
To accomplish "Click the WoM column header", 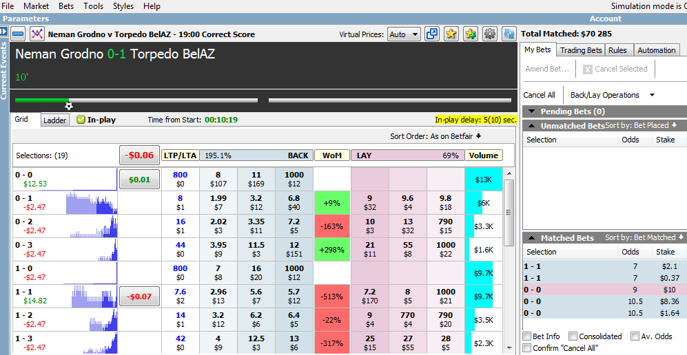I will coord(332,155).
